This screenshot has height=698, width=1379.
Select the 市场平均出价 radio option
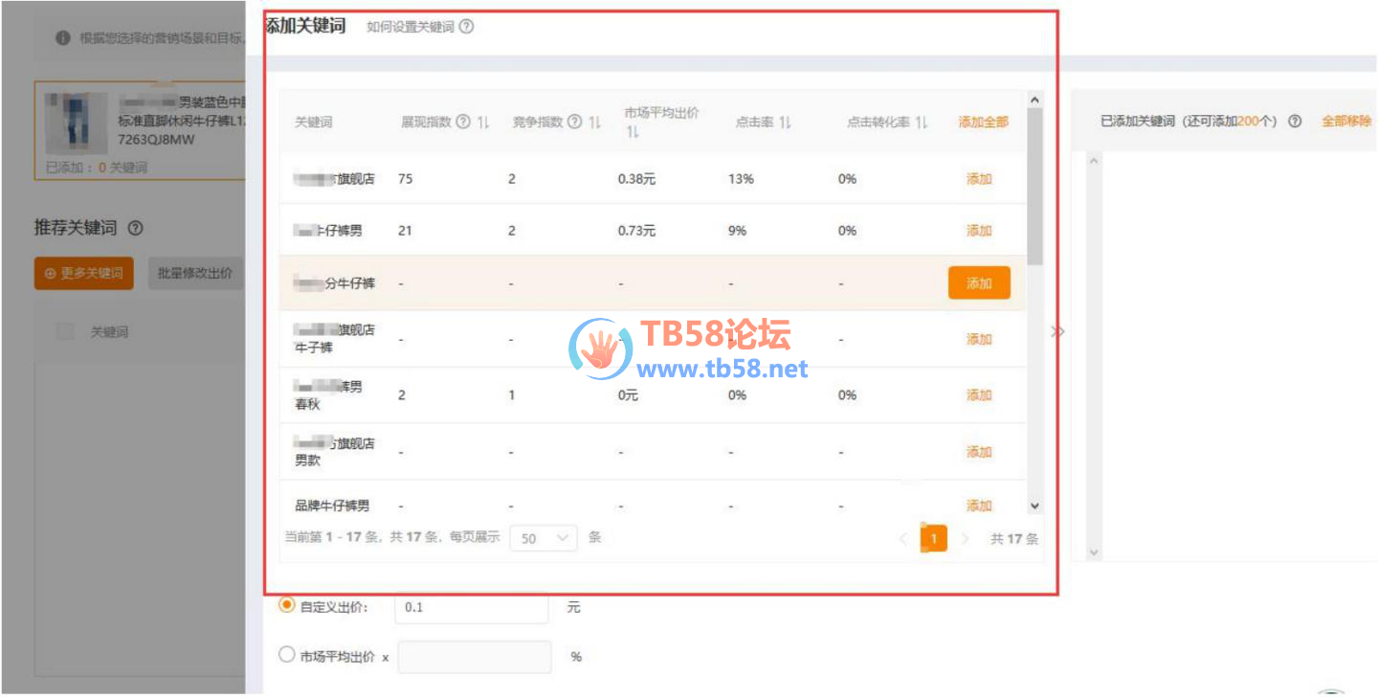[x=286, y=656]
